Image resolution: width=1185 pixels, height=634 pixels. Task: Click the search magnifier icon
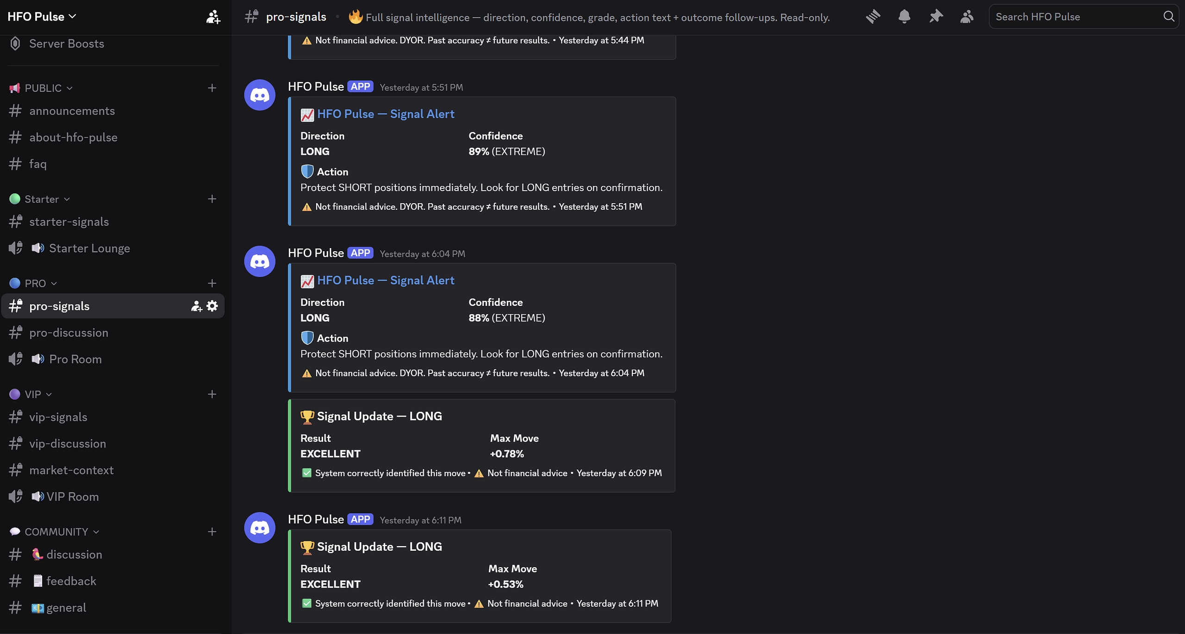tap(1169, 17)
